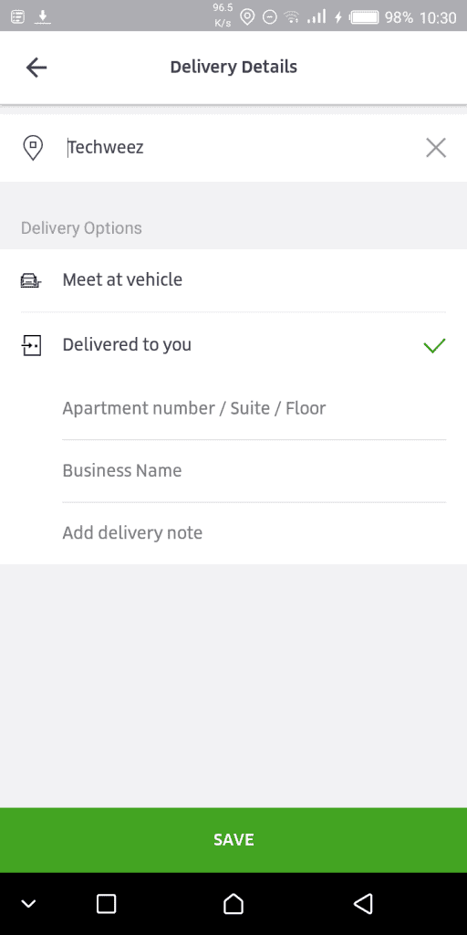Tap the green SAVE button
The width and height of the screenshot is (467, 935).
233,840
